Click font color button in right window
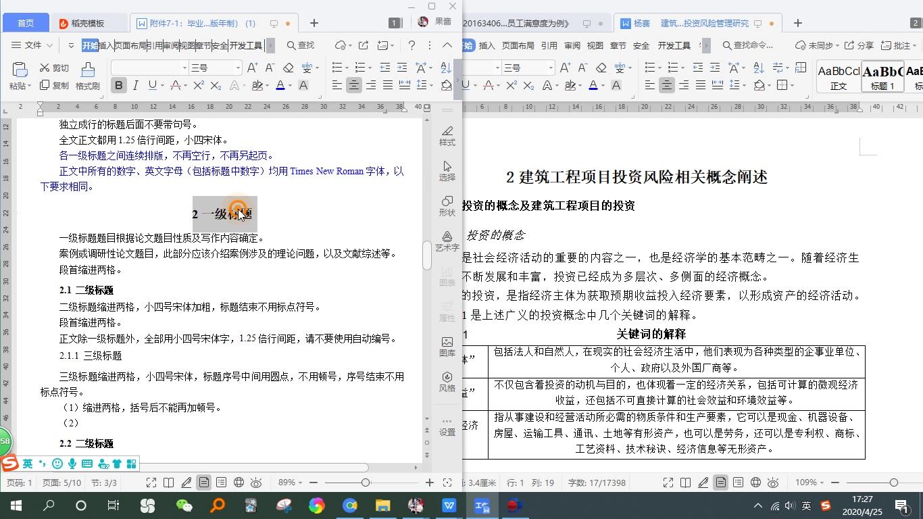The width and height of the screenshot is (923, 519). [593, 85]
